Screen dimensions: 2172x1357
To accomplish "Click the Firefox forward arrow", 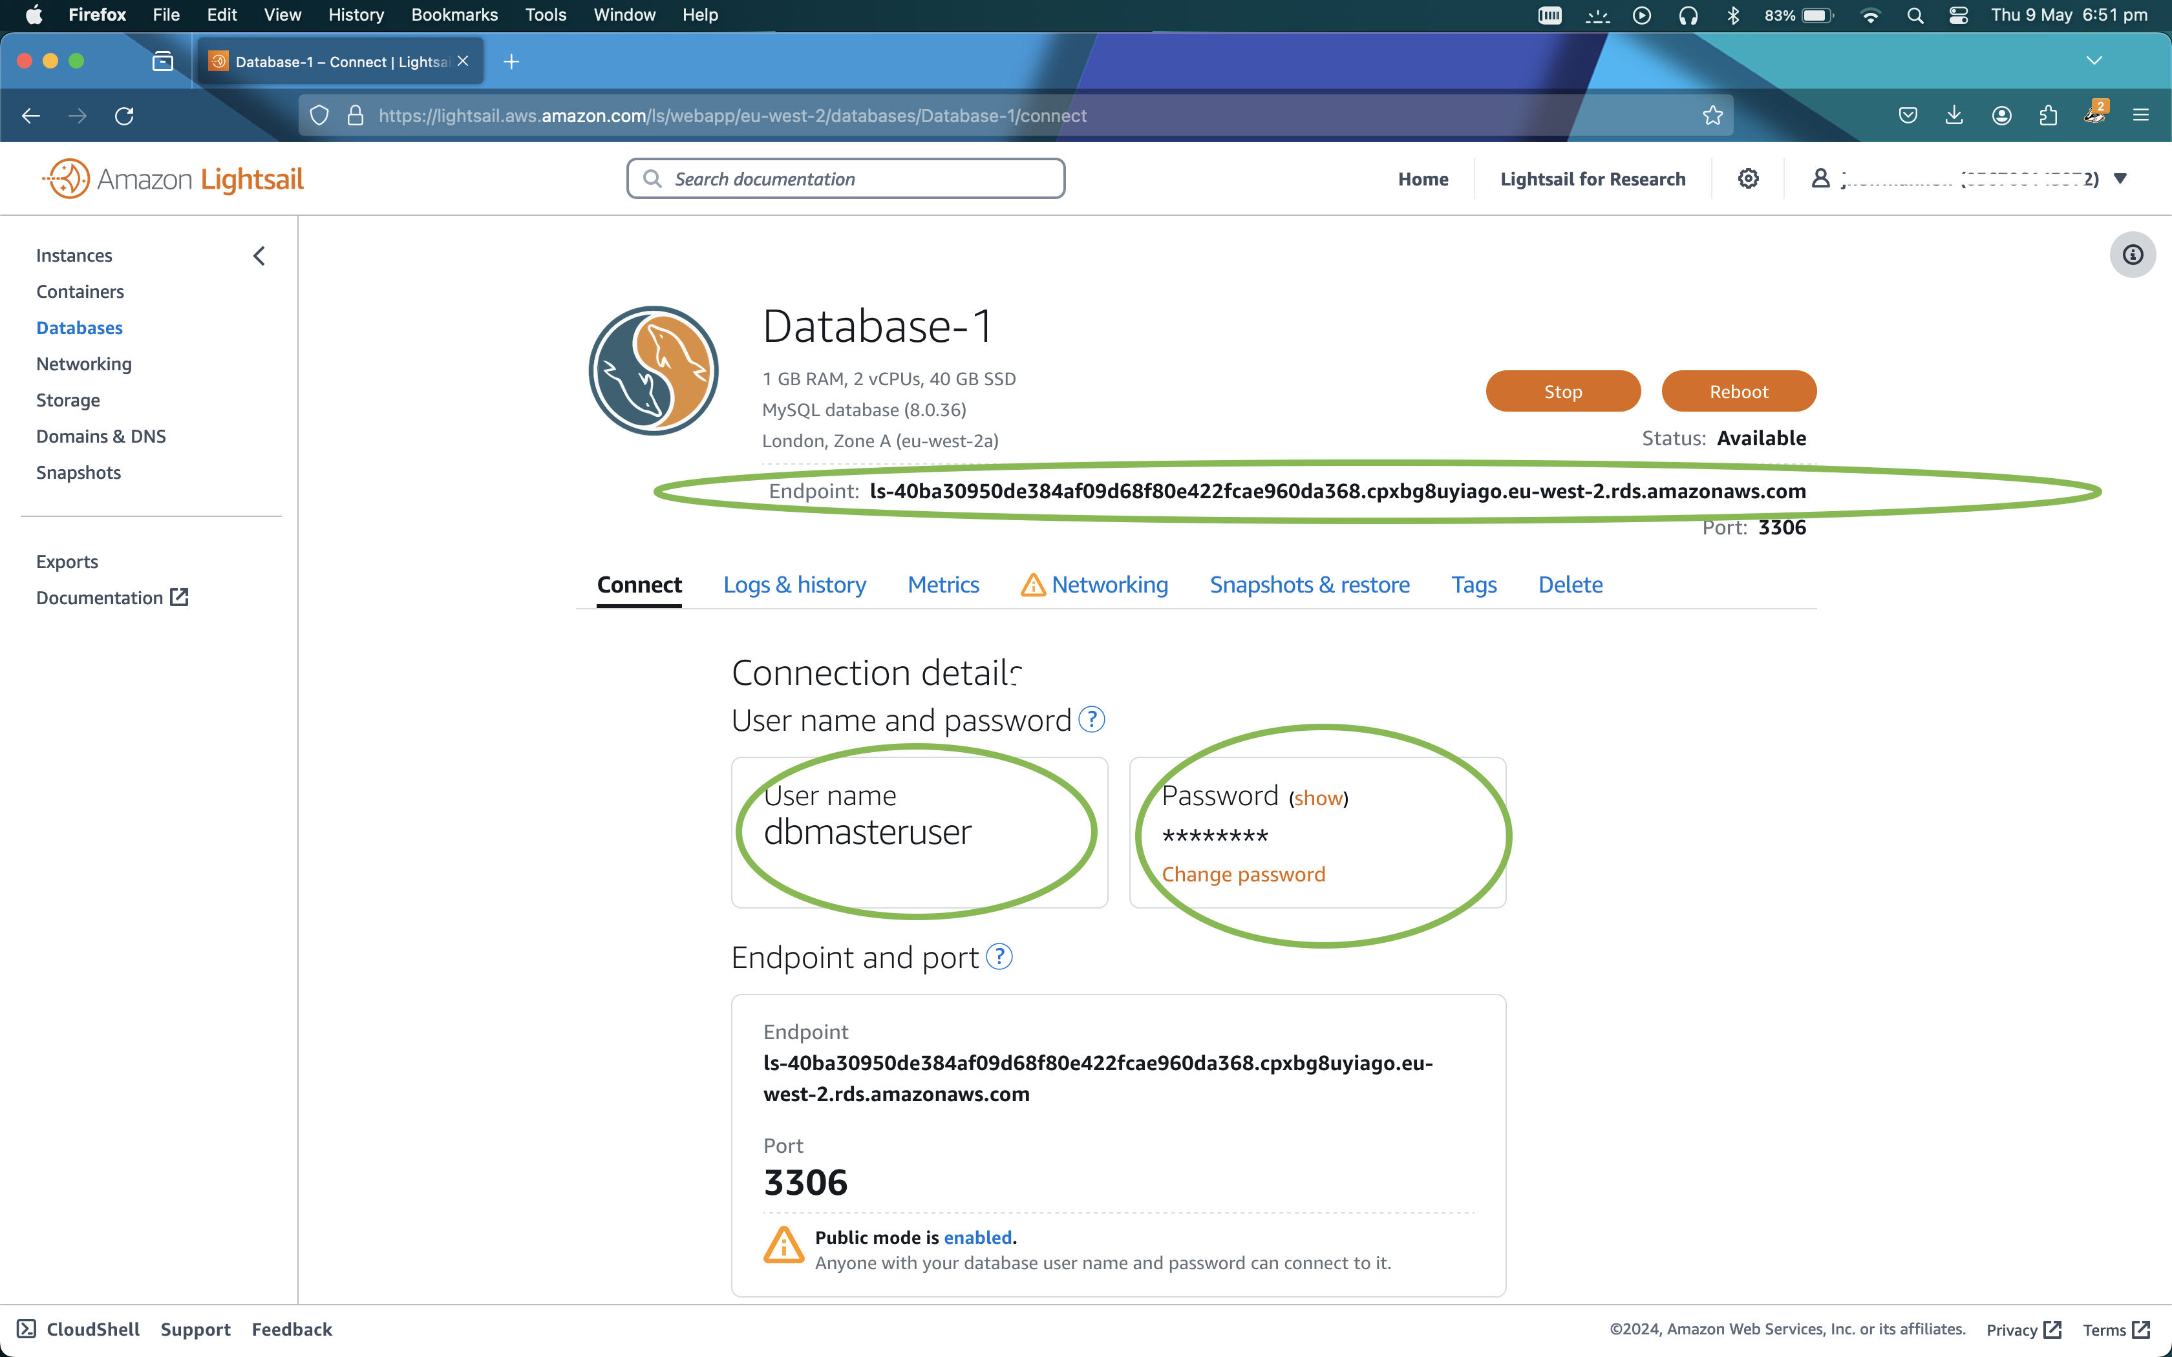I will 78,116.
